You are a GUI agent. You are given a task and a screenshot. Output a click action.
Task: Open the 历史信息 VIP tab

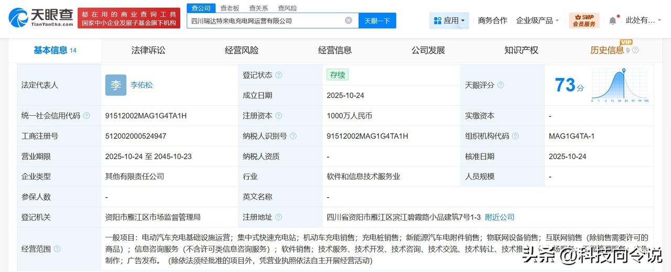607,50
